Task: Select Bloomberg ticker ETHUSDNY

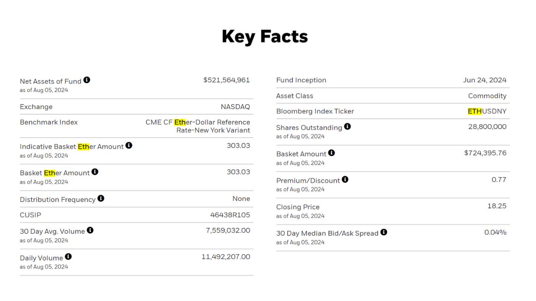Action: (x=487, y=111)
